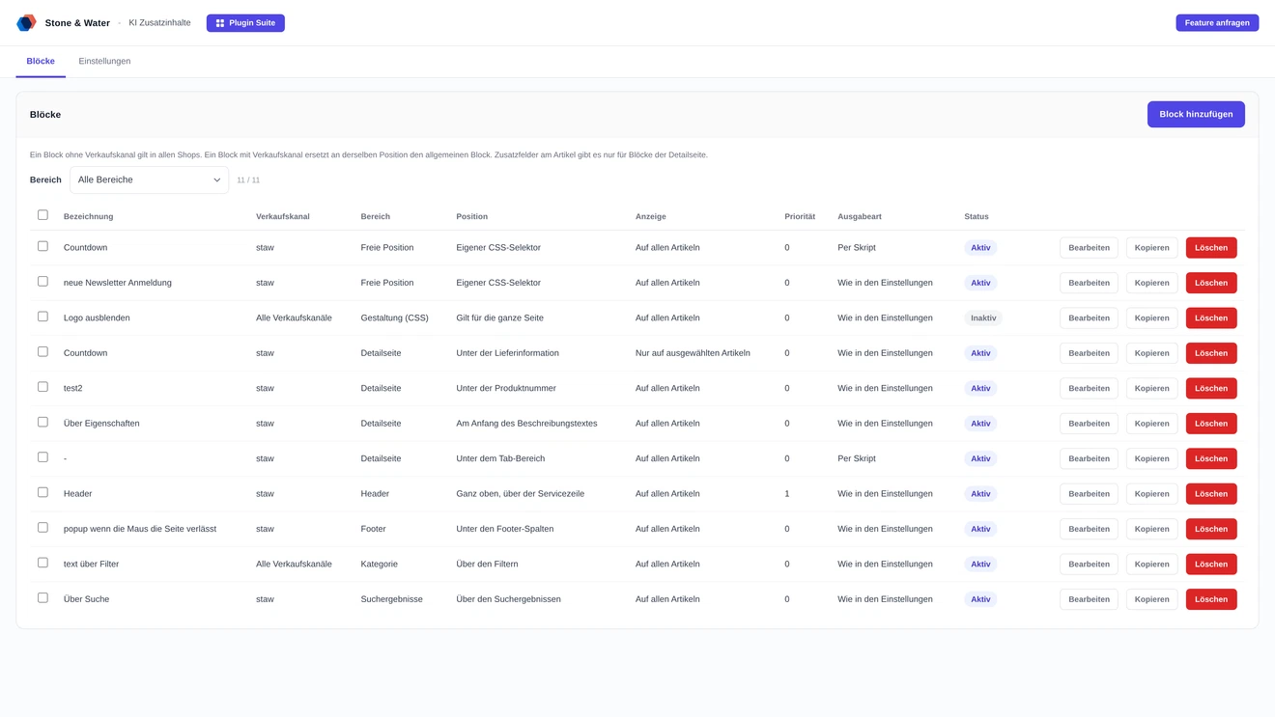Check the Über Eigenschaften row checkbox
Image resolution: width=1275 pixels, height=717 pixels.
pos(42,422)
